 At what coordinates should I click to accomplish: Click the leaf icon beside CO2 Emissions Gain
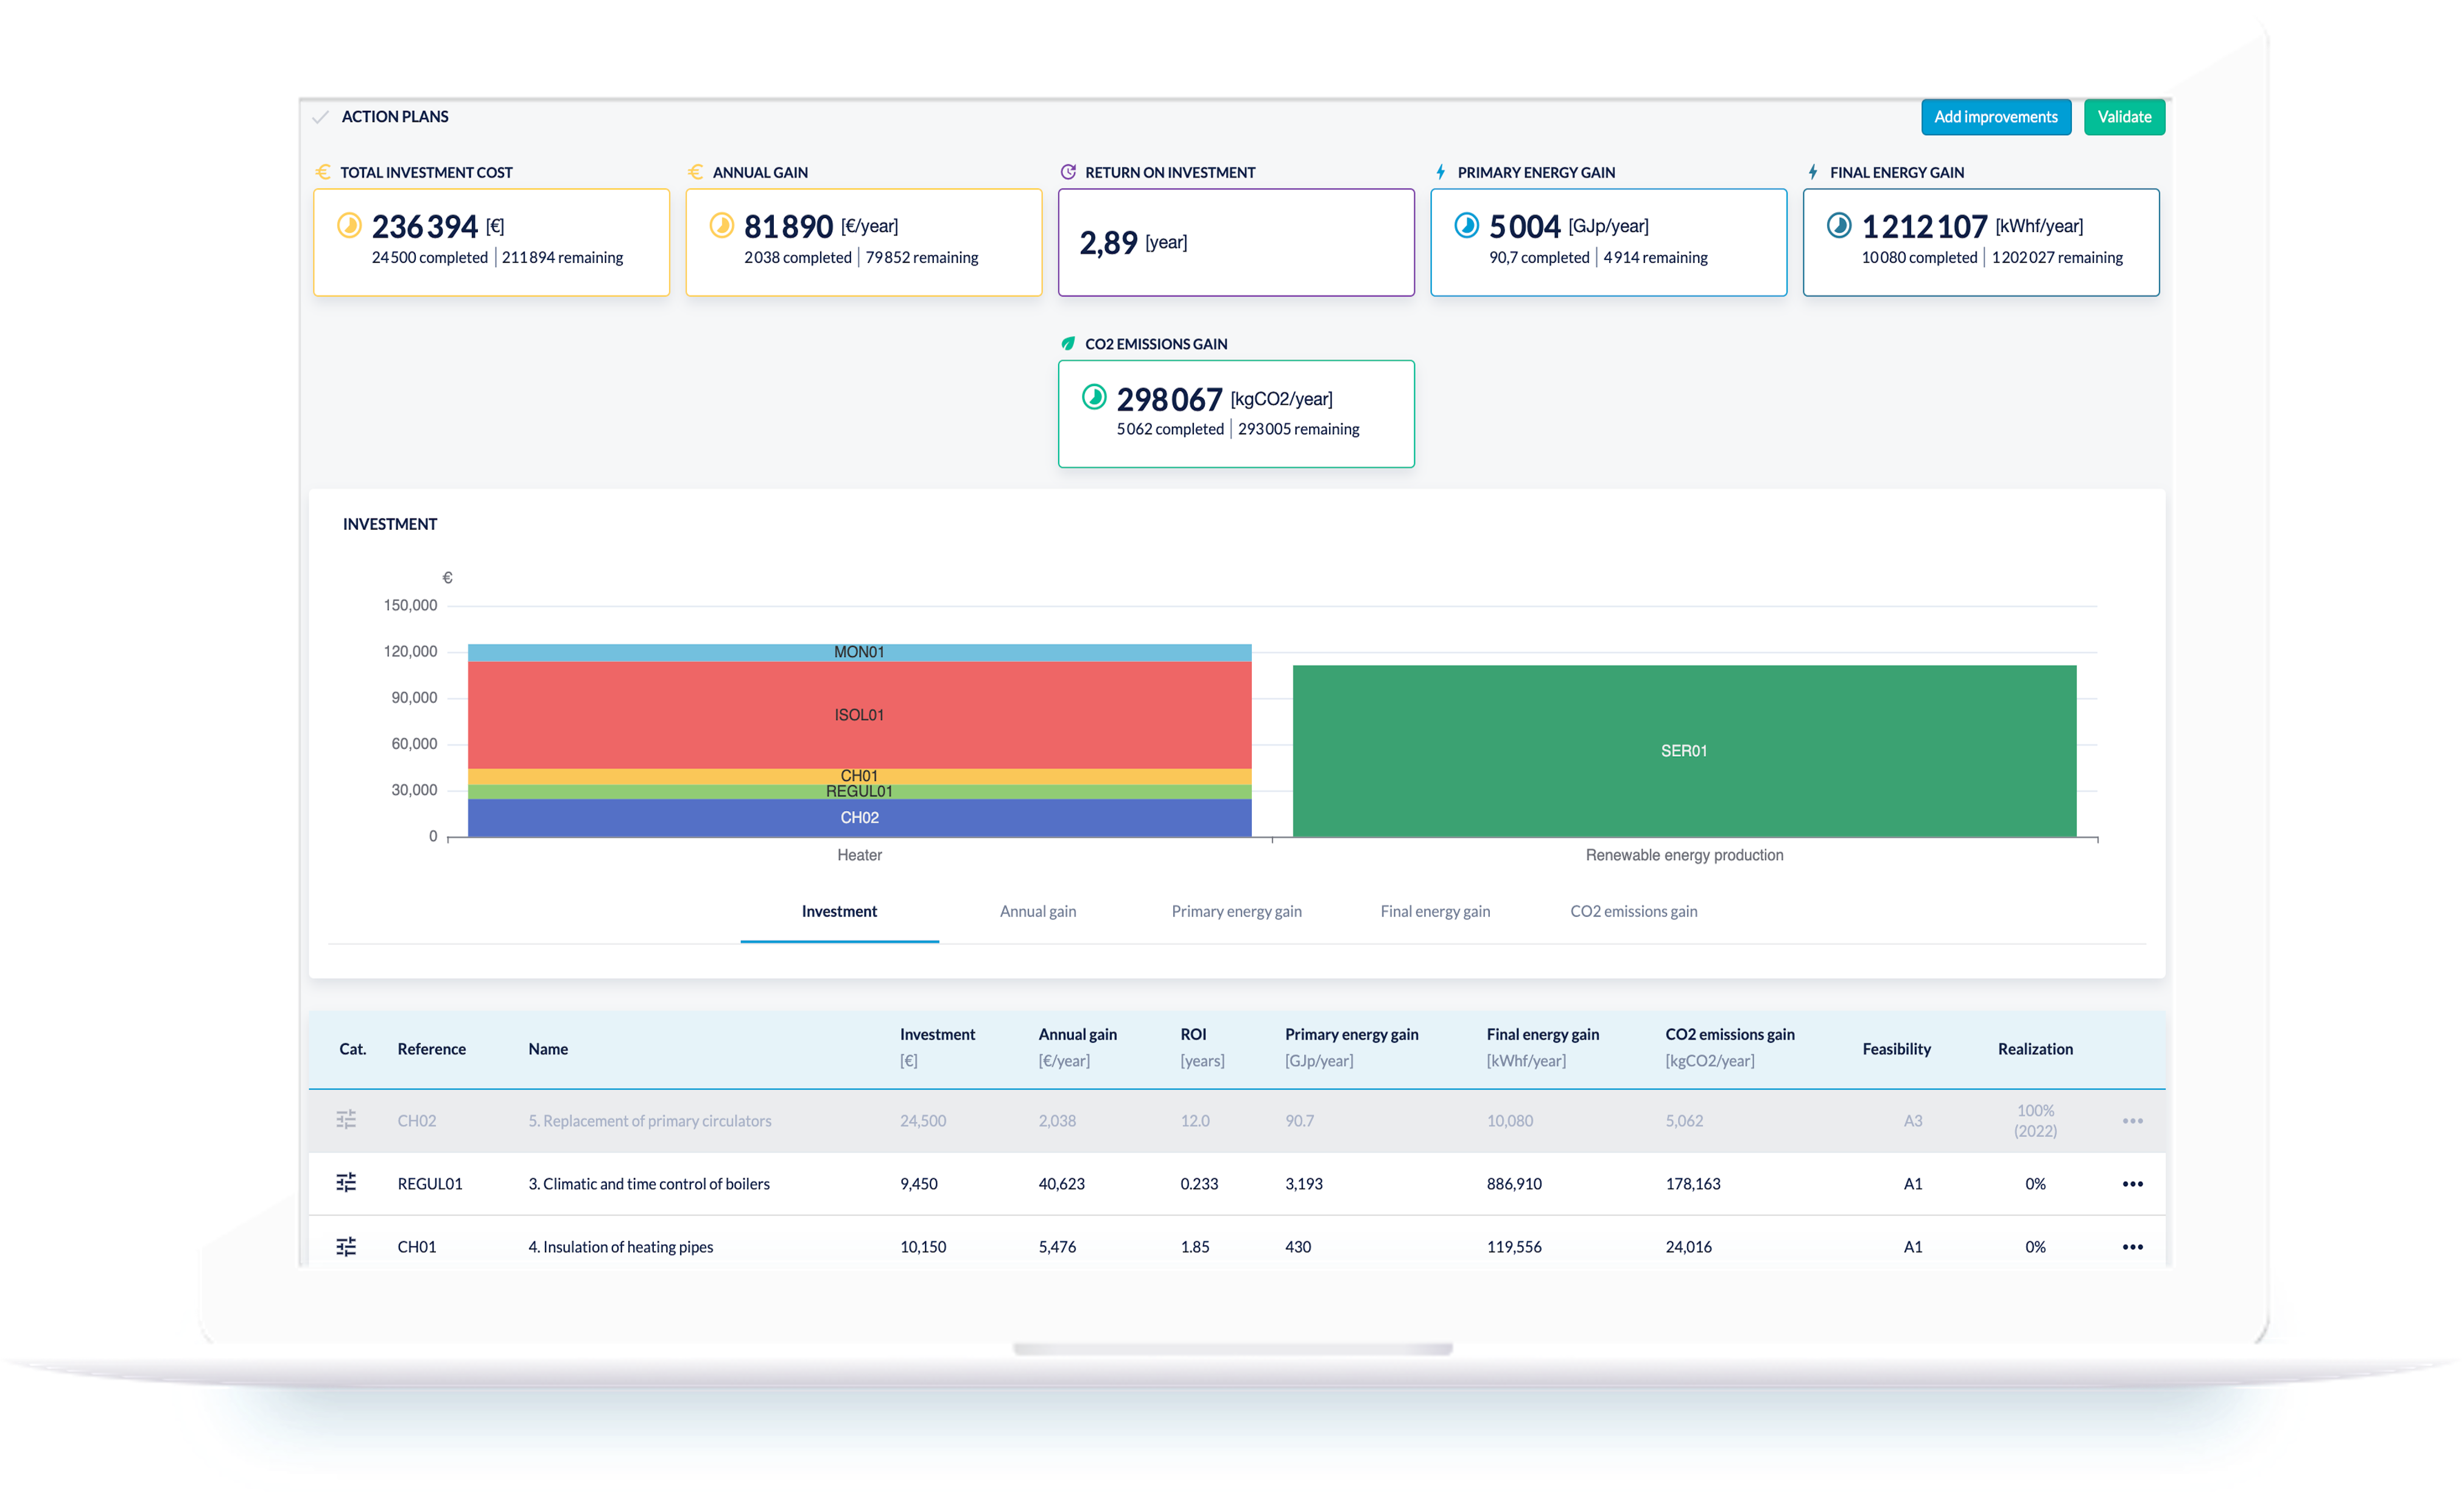tap(1068, 343)
